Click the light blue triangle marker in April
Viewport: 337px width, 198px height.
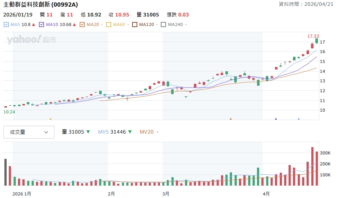[298, 119]
